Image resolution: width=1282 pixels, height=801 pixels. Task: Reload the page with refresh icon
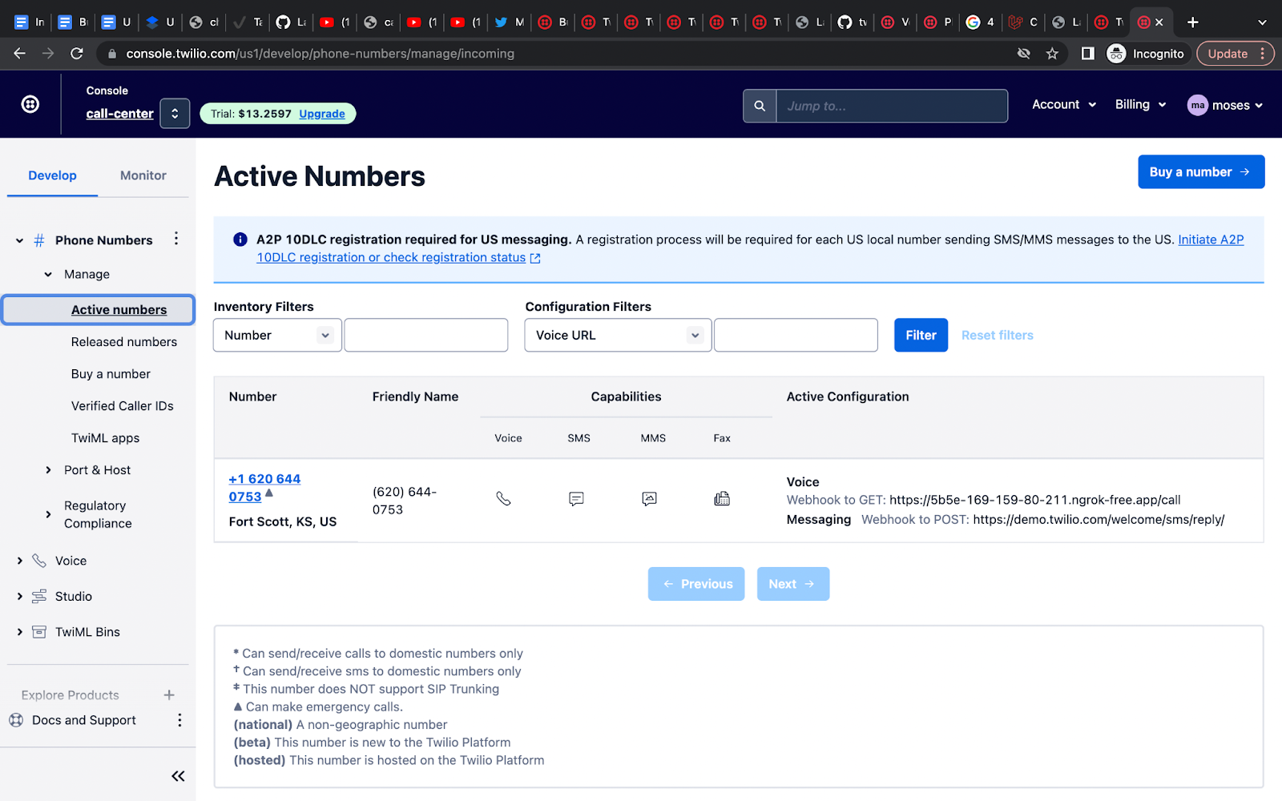(x=77, y=54)
